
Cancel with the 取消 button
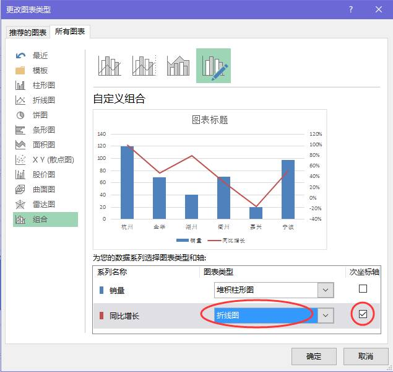[366, 356]
